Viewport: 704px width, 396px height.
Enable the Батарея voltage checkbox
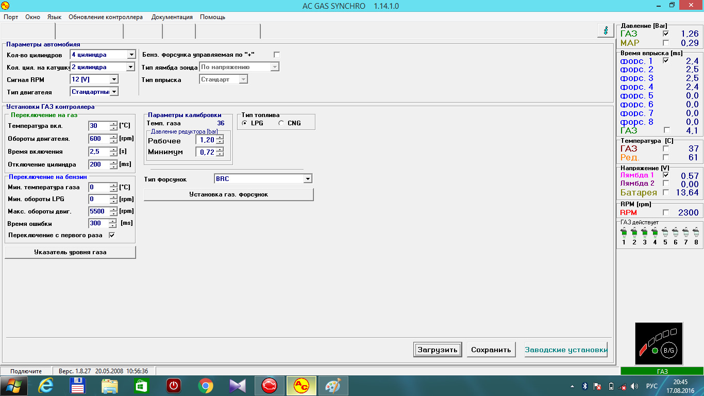tap(666, 192)
